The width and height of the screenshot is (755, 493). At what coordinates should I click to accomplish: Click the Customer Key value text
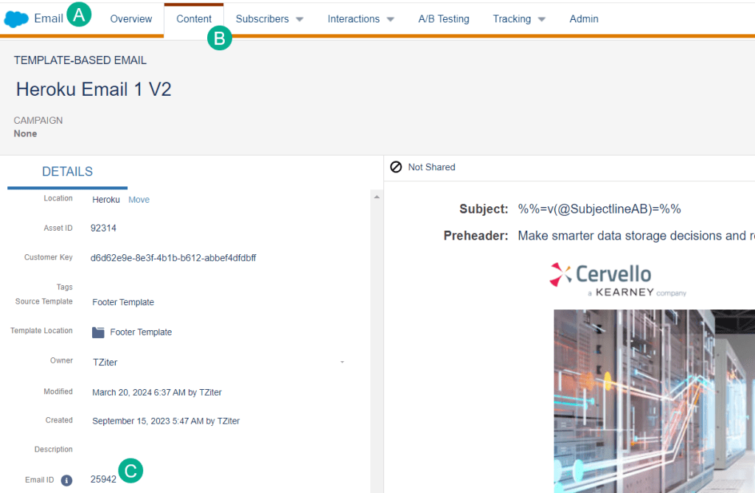[x=173, y=258]
